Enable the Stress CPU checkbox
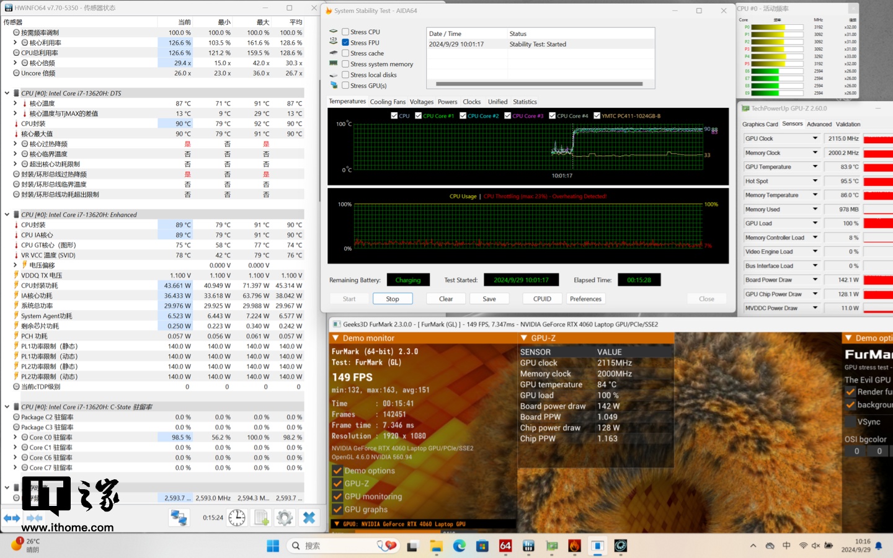This screenshot has width=893, height=558. point(345,32)
